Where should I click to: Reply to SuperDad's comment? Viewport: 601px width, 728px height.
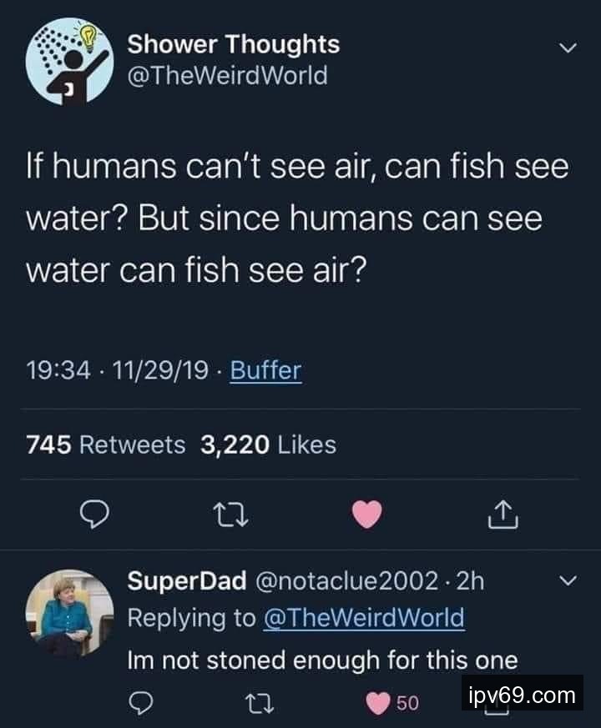point(141,702)
